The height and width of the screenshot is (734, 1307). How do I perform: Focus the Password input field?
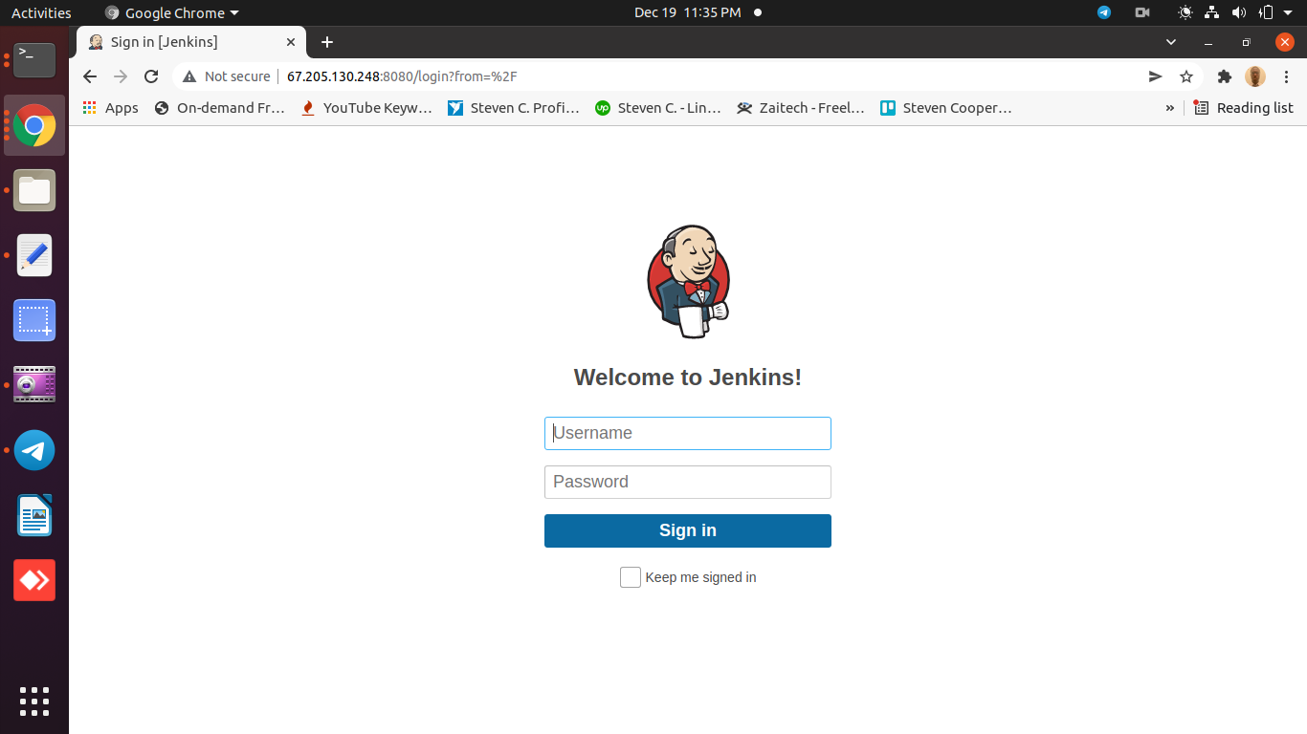point(688,482)
